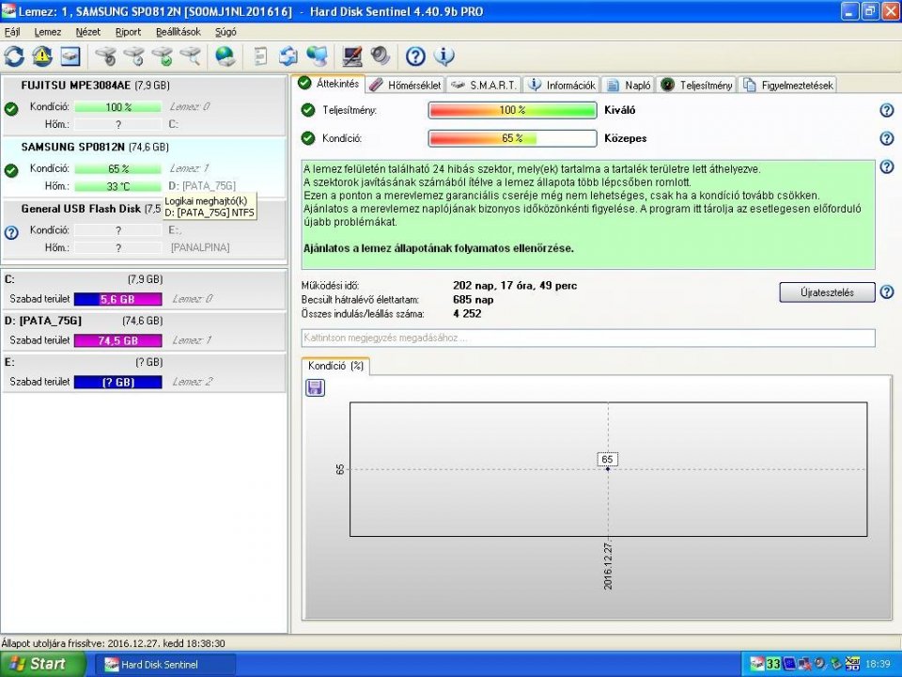The width and height of the screenshot is (902, 677).
Task: Open the Riport menu
Action: point(129,32)
